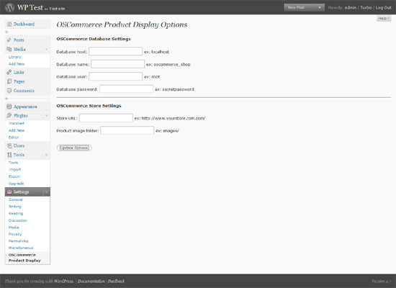
Task: Open Writing settings
Action: [x=14, y=207]
